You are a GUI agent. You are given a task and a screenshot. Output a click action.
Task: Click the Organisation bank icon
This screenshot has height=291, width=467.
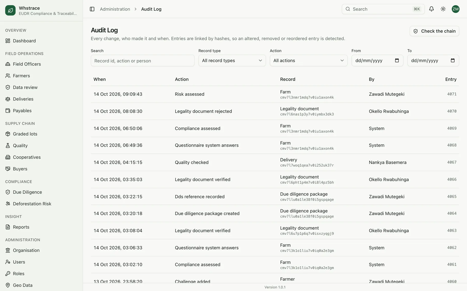click(x=8, y=250)
